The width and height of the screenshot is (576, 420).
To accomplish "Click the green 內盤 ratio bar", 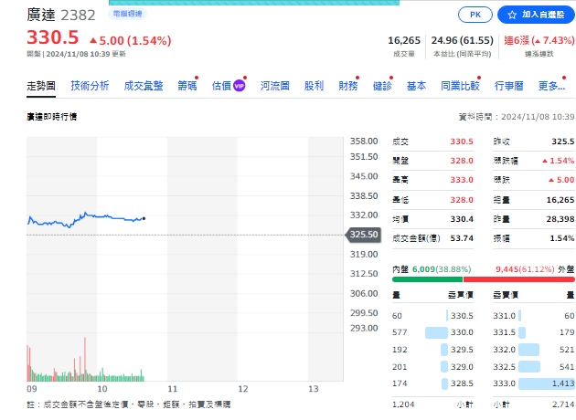I will click(427, 279).
